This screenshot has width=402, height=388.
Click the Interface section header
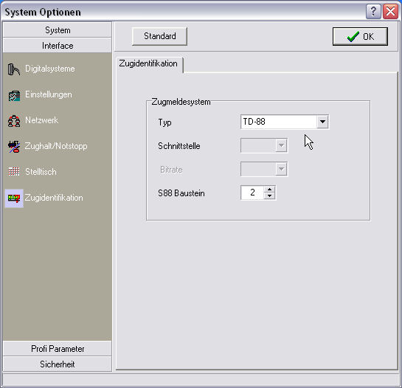click(x=58, y=46)
